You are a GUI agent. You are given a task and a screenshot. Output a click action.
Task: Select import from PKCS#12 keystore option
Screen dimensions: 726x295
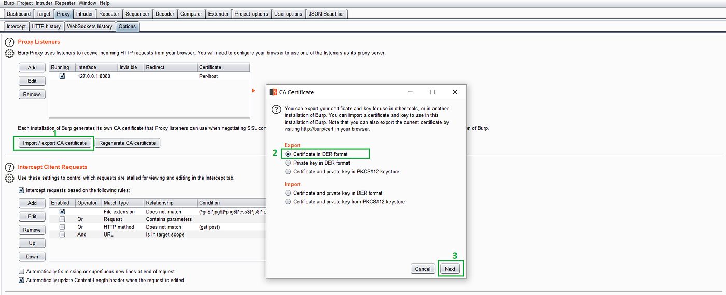[x=288, y=202]
